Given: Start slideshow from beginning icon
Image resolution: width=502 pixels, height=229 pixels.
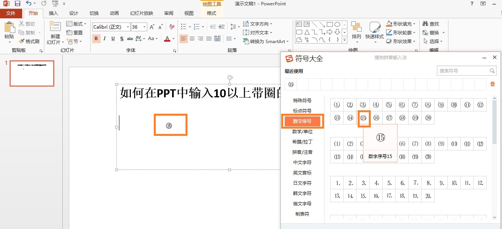Looking at the screenshot, I should [x=55, y=3].
